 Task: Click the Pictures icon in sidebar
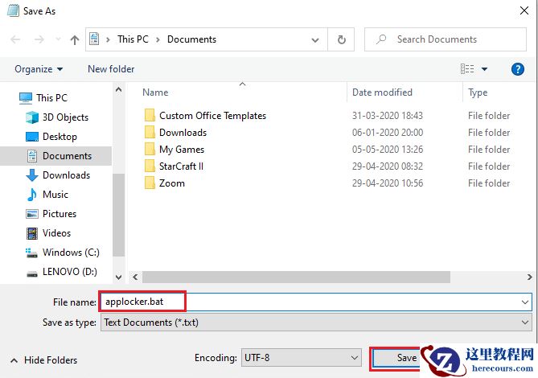32,214
